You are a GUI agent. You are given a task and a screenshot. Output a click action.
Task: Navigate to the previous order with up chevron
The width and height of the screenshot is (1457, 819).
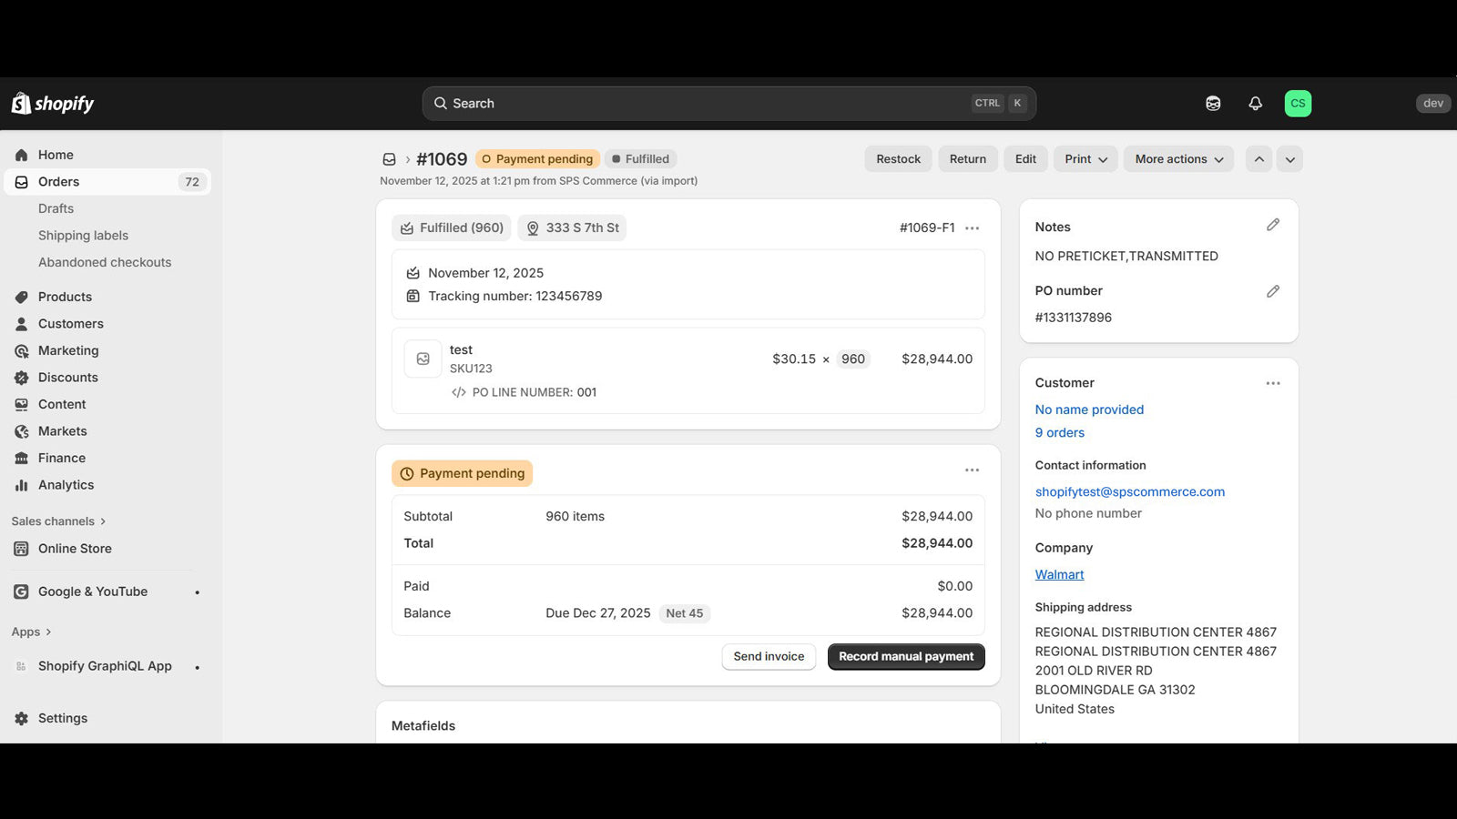pyautogui.click(x=1259, y=158)
